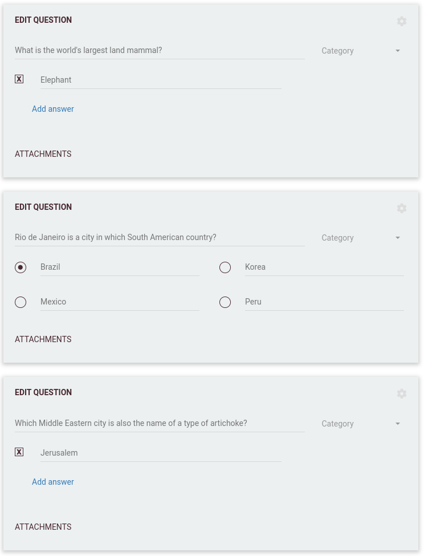
Task: Select Mexico as the correct answer
Action: tap(21, 302)
